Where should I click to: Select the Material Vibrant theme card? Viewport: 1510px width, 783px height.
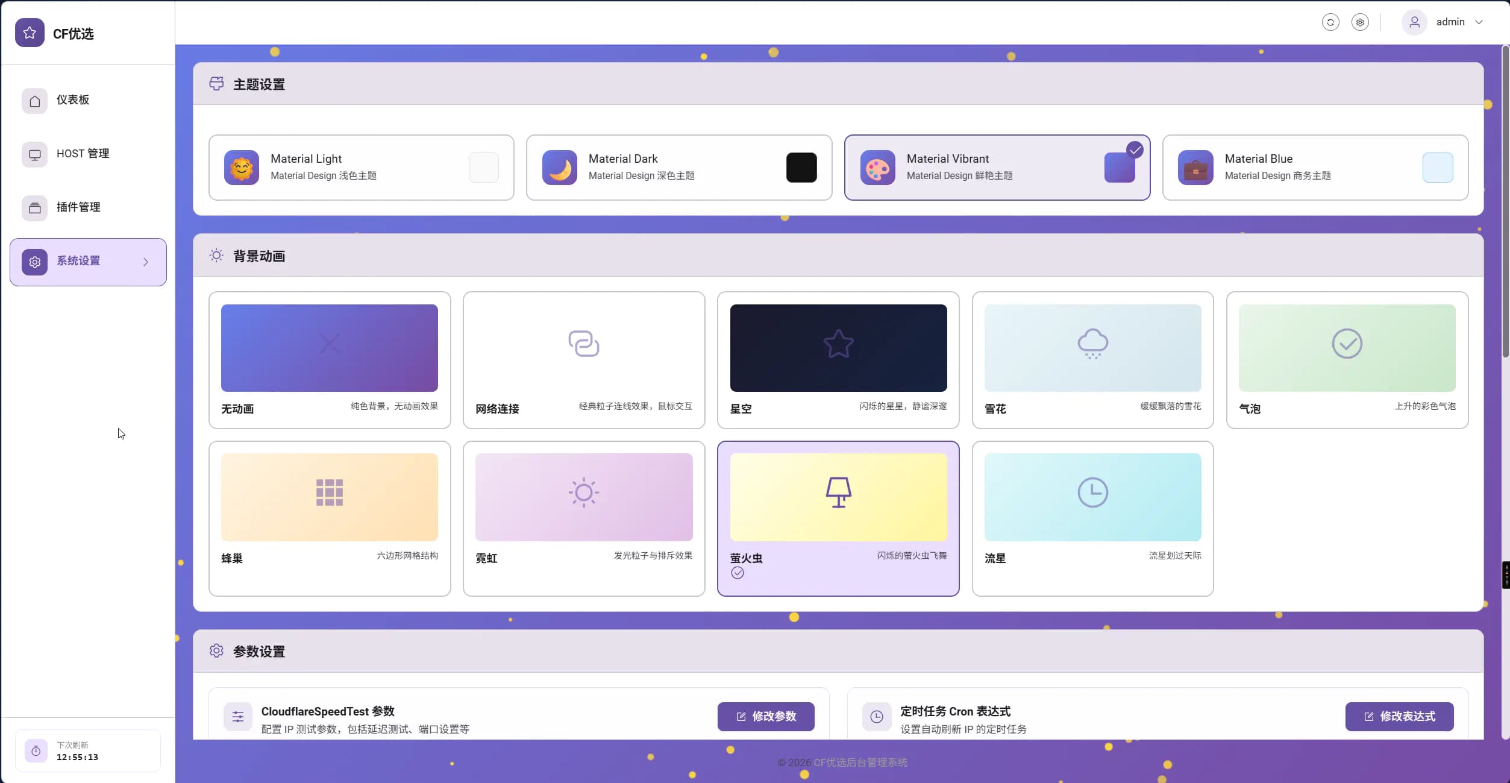click(x=997, y=168)
